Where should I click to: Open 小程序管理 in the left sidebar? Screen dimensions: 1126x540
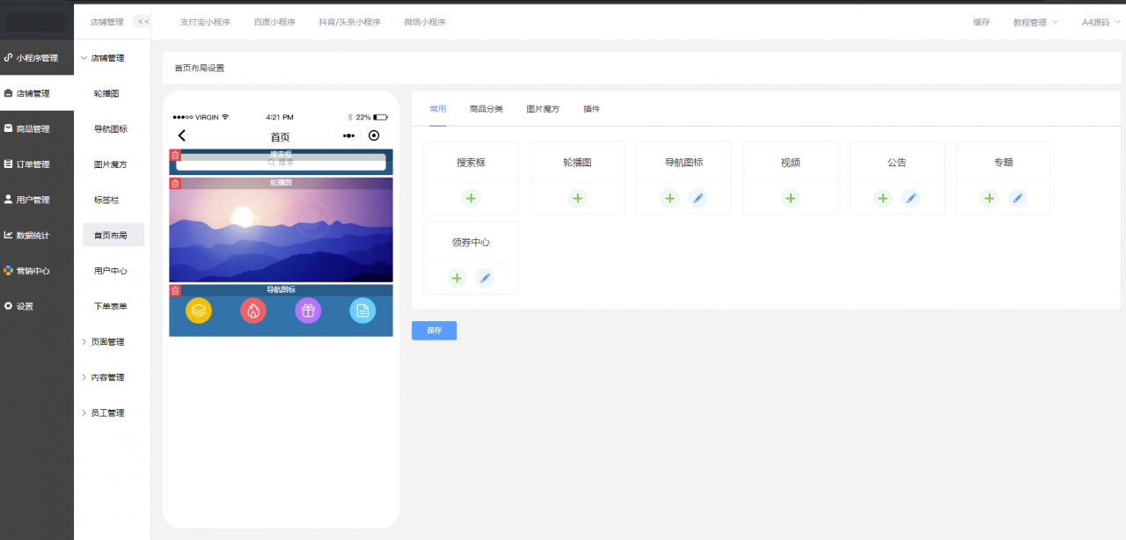[x=37, y=58]
